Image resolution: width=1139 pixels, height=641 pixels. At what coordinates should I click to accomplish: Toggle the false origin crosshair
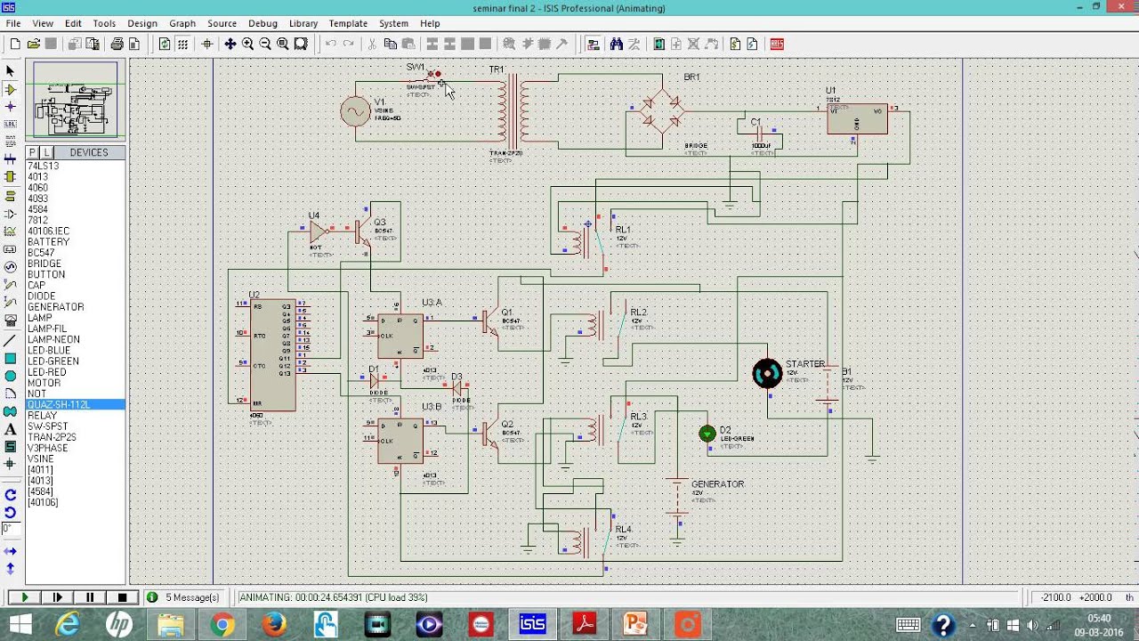pos(207,44)
